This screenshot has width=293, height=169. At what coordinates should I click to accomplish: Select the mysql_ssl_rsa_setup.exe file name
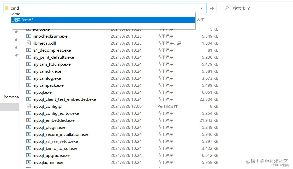point(55,141)
